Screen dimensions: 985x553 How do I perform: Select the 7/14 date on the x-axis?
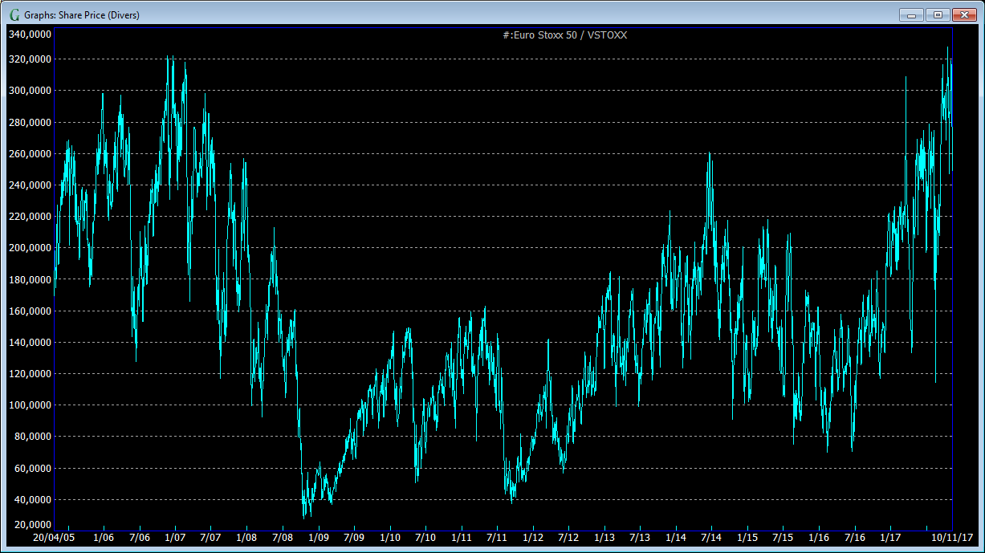pos(711,537)
